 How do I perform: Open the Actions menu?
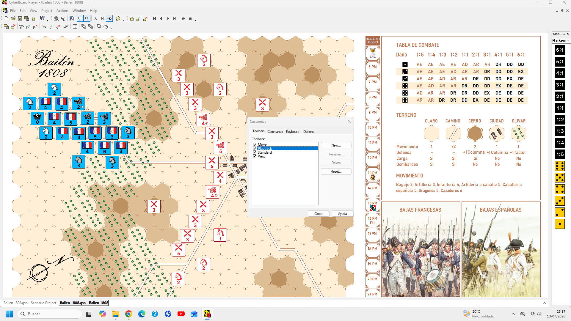62,10
